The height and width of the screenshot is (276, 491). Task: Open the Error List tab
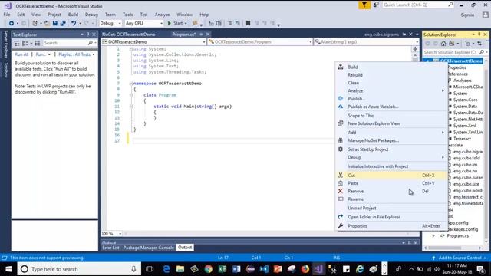pos(110,248)
